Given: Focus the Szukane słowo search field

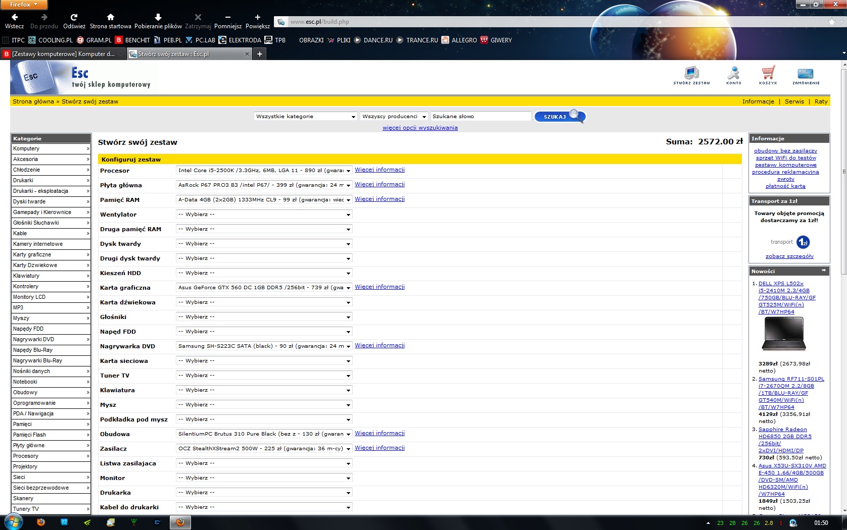Looking at the screenshot, I should (481, 117).
